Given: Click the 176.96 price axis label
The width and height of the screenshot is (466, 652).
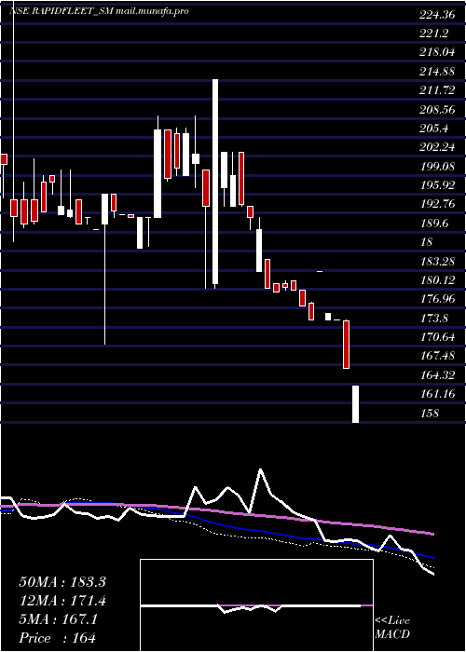Looking at the screenshot, I should [x=437, y=299].
